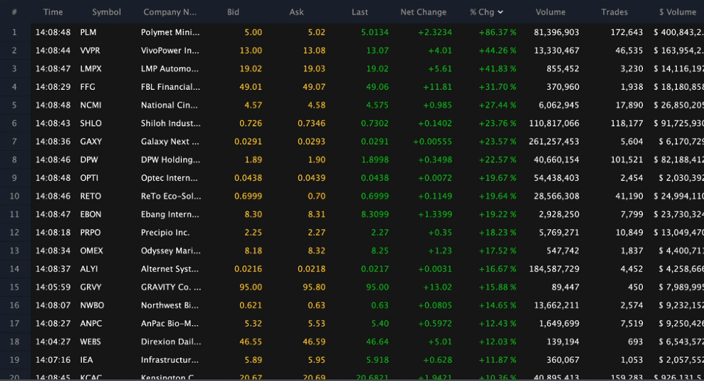The height and width of the screenshot is (381, 704).
Task: Click company name Polymet Mini...
Action: click(170, 32)
